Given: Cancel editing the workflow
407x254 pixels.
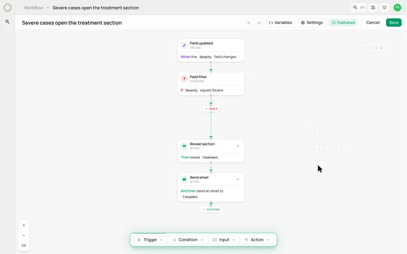Looking at the screenshot, I should pyautogui.click(x=373, y=23).
